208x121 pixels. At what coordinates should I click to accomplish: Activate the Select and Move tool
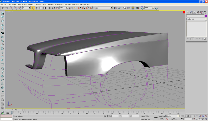(x=49, y=8)
